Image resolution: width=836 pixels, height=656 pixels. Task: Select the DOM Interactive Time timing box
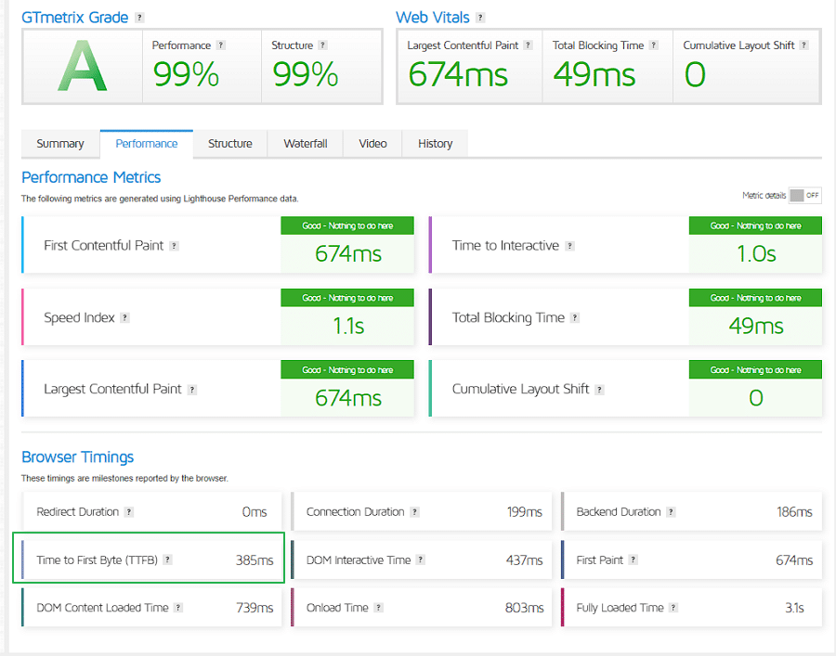(421, 560)
